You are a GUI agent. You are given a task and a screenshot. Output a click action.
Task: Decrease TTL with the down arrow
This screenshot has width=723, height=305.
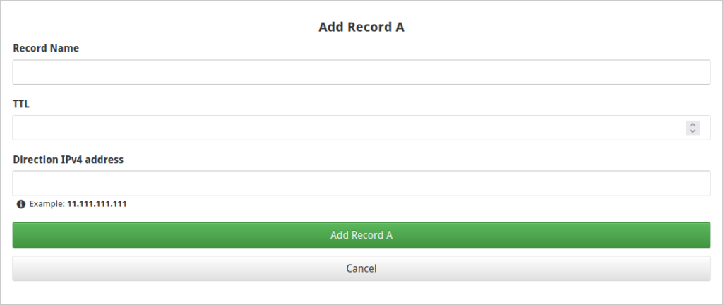693,131
